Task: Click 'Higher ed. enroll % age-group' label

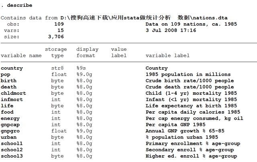Action: coord(191,156)
